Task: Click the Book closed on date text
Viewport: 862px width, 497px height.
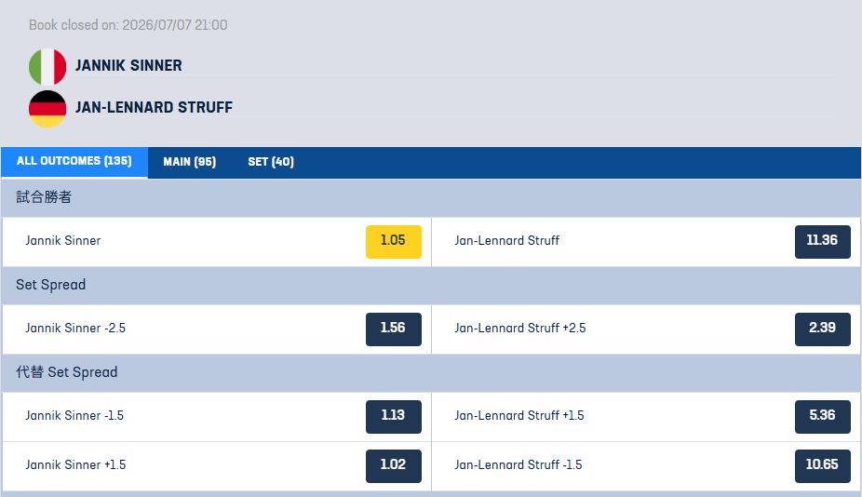Action: pyautogui.click(x=128, y=25)
